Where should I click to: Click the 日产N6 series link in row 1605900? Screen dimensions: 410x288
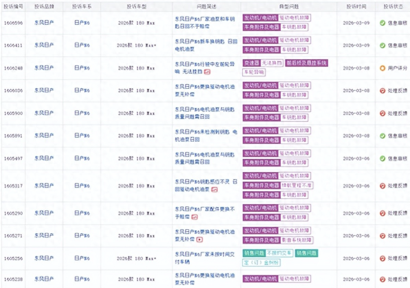point(82,113)
